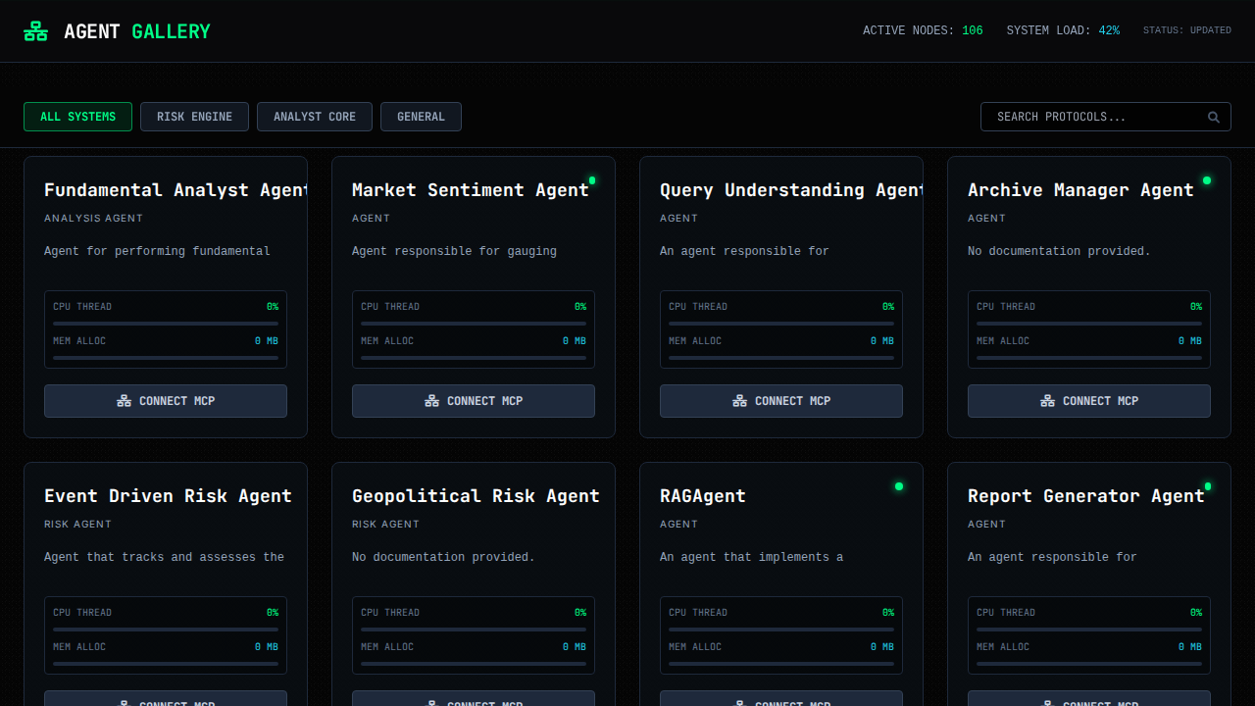
Task: Connect MCP for Market Sentiment Agent
Action: click(x=474, y=401)
